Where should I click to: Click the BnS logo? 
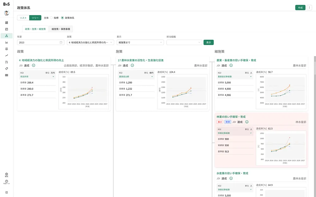(6, 4)
